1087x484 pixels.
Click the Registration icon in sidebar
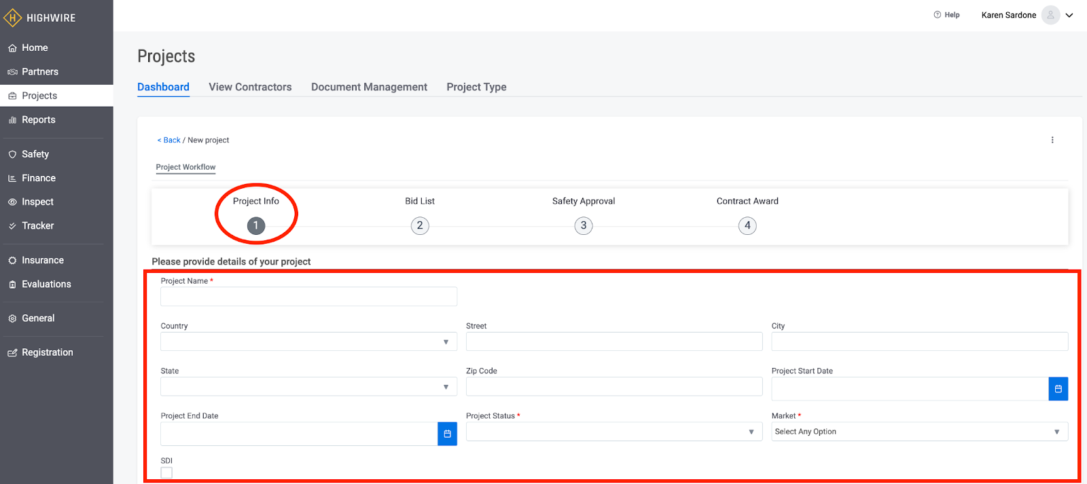(x=12, y=353)
